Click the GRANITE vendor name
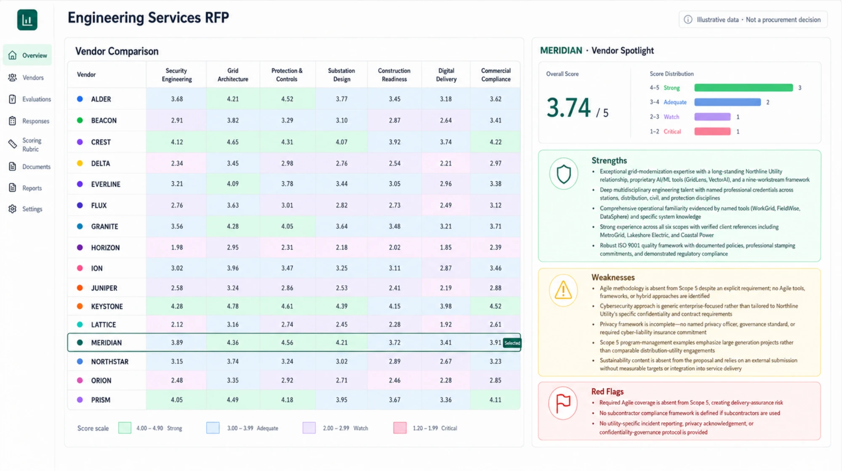 coord(104,227)
